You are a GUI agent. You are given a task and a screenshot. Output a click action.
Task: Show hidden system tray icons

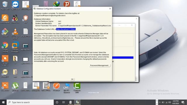[x=160, y=102]
